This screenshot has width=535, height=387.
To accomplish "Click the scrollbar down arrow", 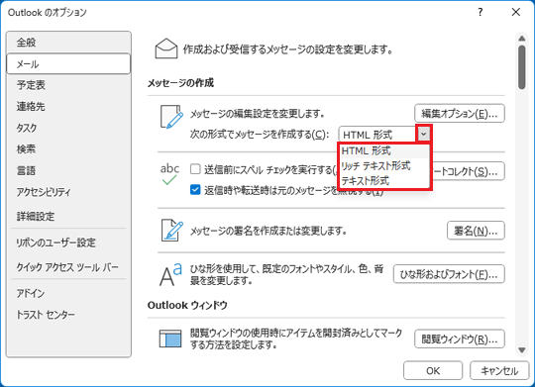I will pos(522,350).
